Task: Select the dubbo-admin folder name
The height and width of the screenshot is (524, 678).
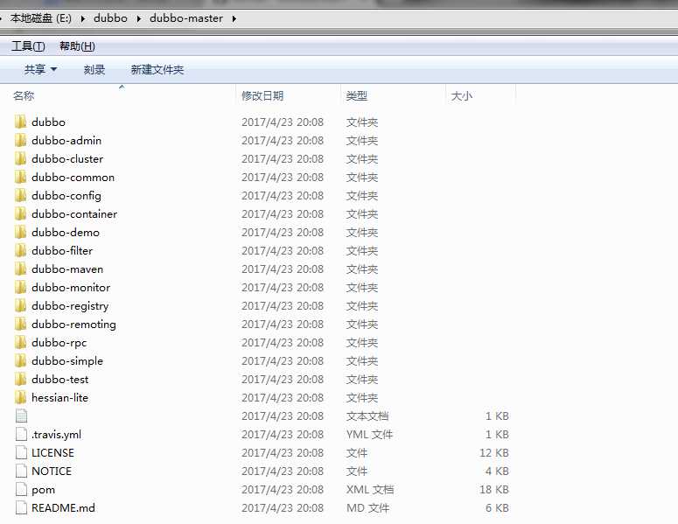Action: click(66, 141)
